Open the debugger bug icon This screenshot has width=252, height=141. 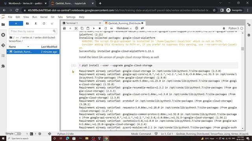tap(224, 29)
